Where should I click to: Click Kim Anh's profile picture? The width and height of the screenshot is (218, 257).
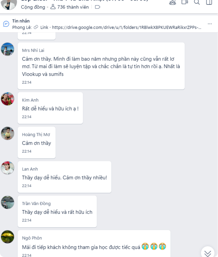pyautogui.click(x=7, y=99)
